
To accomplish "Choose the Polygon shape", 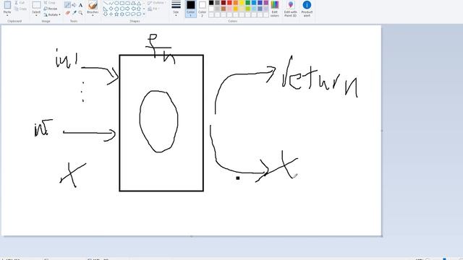I will tap(133, 3).
